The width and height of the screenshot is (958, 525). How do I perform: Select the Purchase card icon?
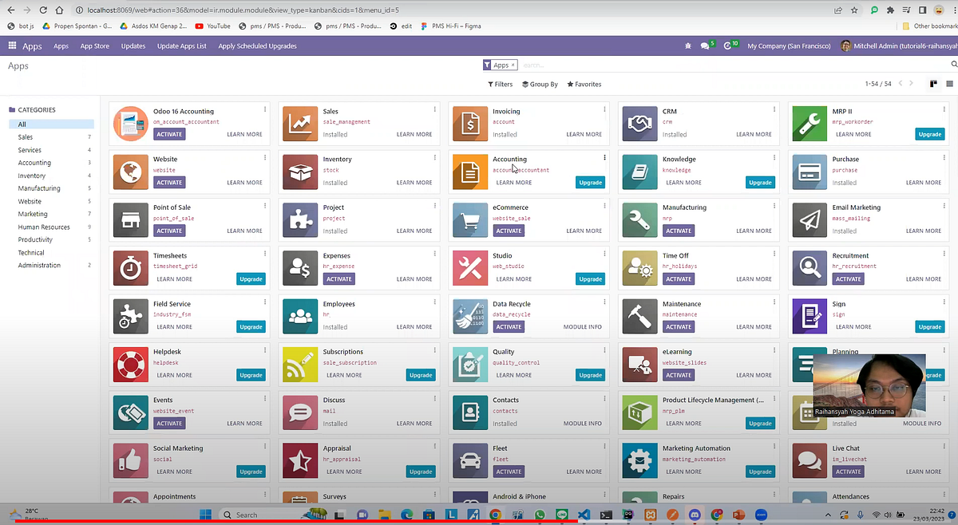point(810,172)
